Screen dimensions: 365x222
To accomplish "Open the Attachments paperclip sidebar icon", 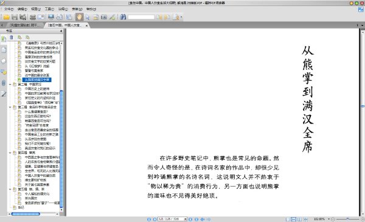I will [4, 83].
